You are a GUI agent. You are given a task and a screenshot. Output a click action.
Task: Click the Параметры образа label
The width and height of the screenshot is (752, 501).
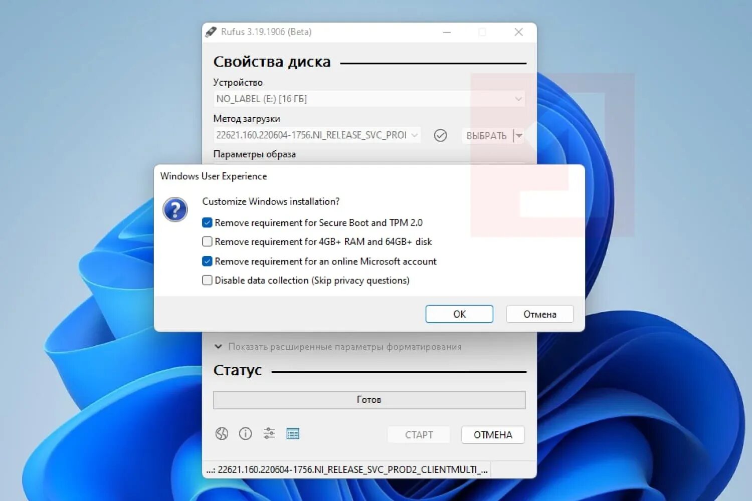click(254, 154)
